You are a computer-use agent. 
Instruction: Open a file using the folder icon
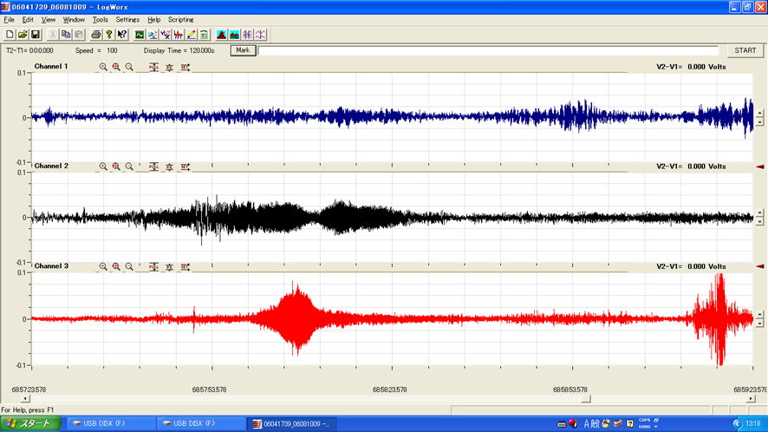(23, 35)
